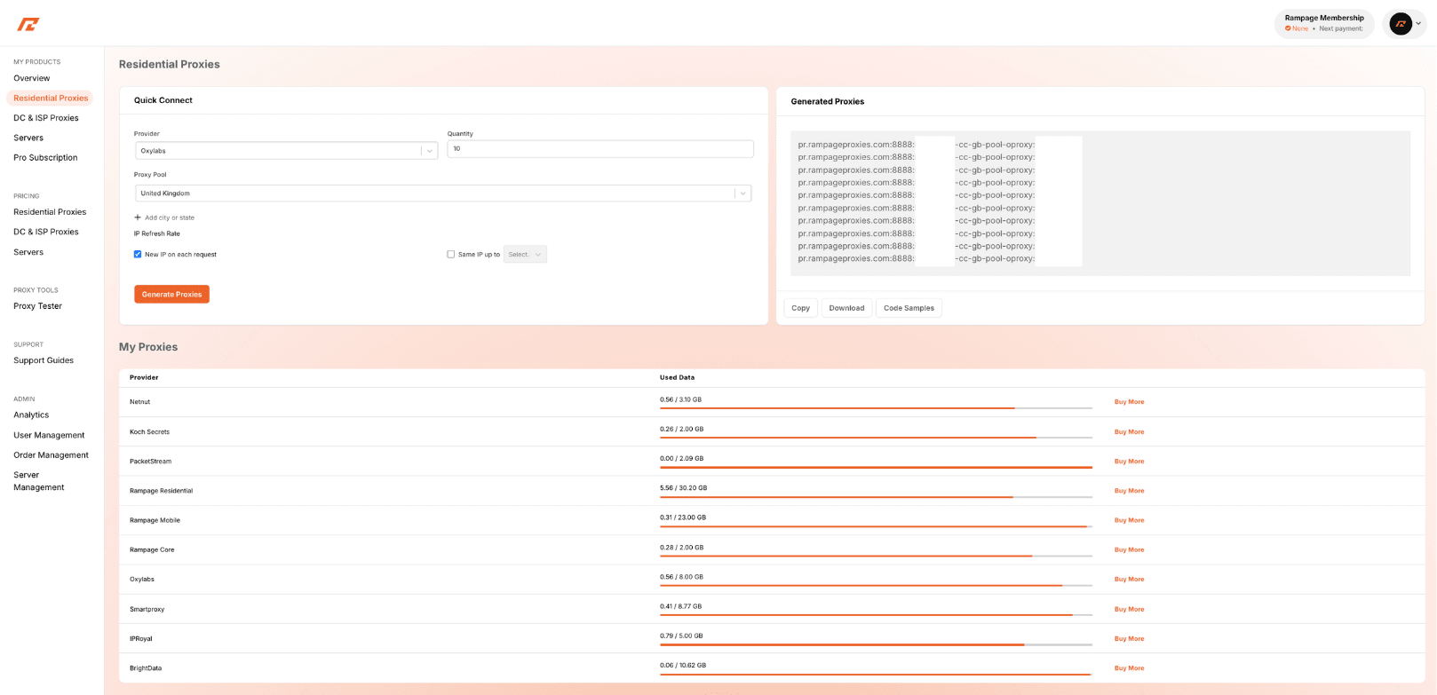Open Servers pricing page

point(28,252)
